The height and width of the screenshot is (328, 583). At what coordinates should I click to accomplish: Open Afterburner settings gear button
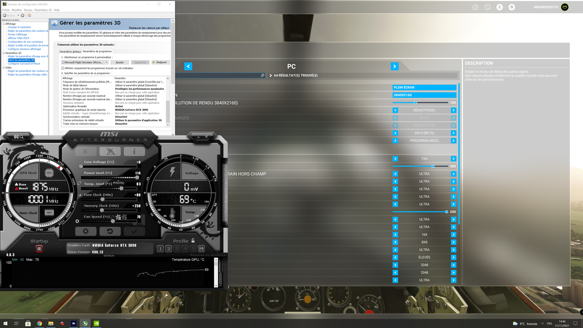pos(86,231)
